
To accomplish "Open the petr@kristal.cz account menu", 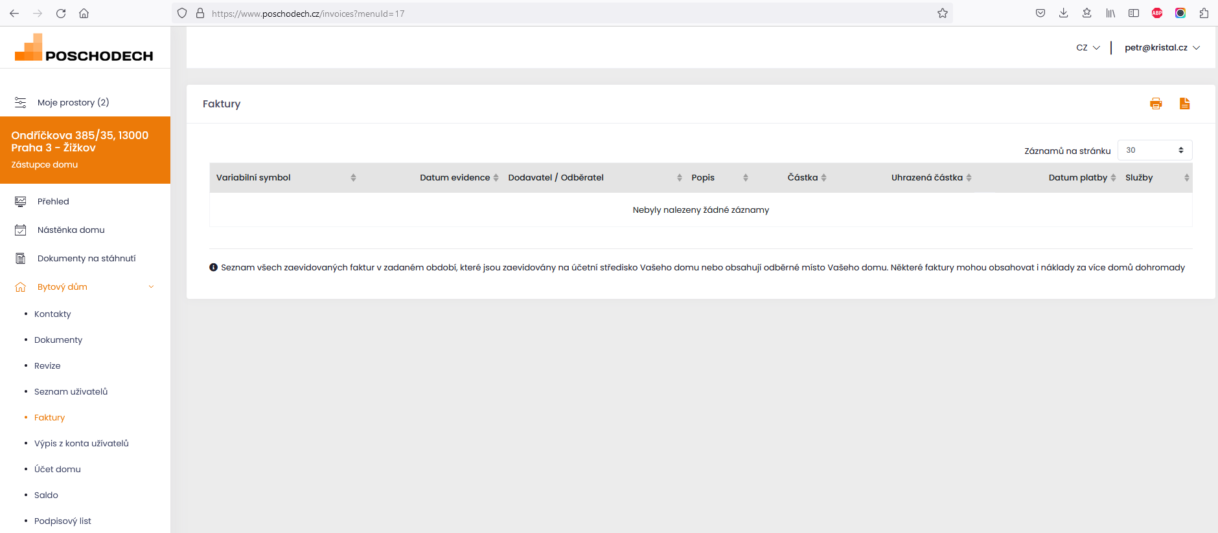I will point(1162,47).
